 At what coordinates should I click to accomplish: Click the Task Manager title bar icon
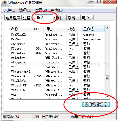pos(5,3)
